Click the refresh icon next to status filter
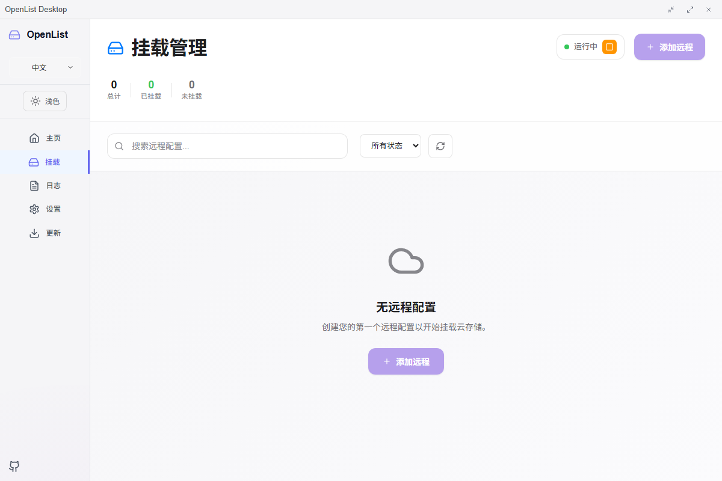The image size is (722, 481). pos(440,146)
